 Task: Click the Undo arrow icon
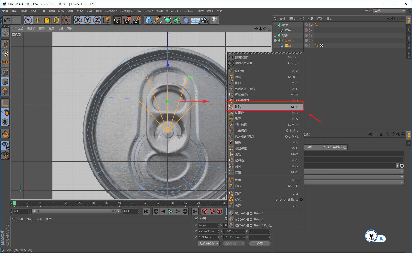pos(7,20)
